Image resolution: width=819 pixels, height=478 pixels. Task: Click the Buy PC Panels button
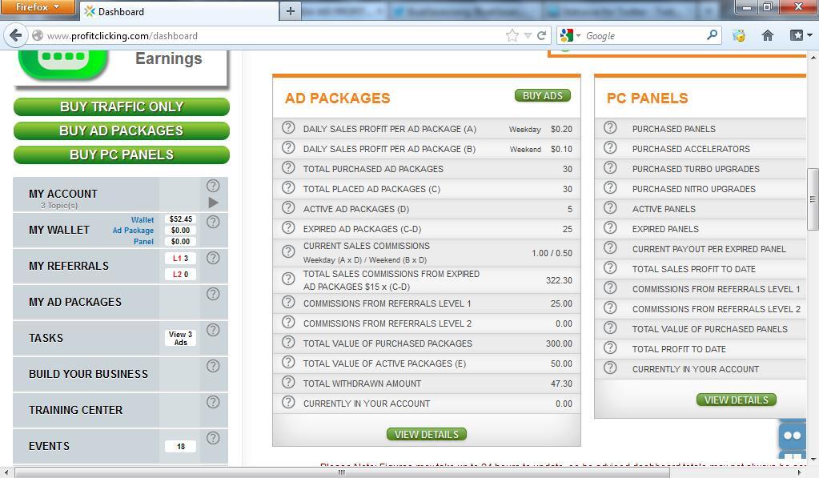[122, 155]
